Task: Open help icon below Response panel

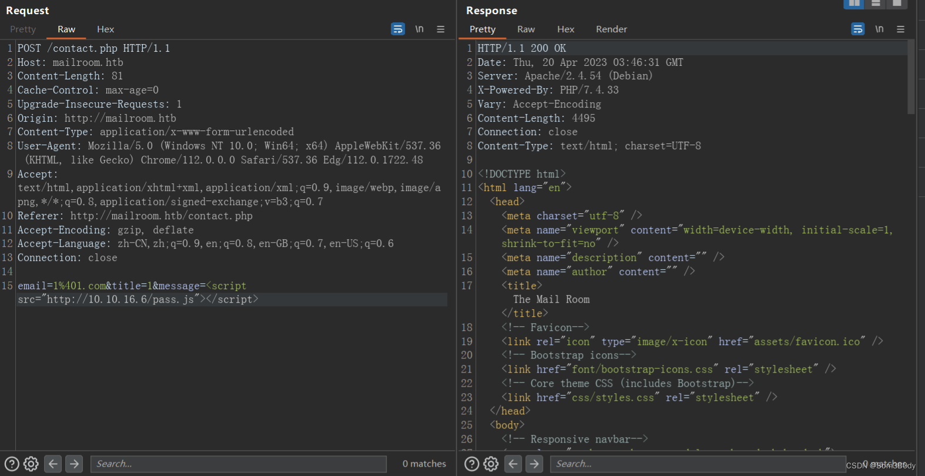Action: [x=472, y=464]
